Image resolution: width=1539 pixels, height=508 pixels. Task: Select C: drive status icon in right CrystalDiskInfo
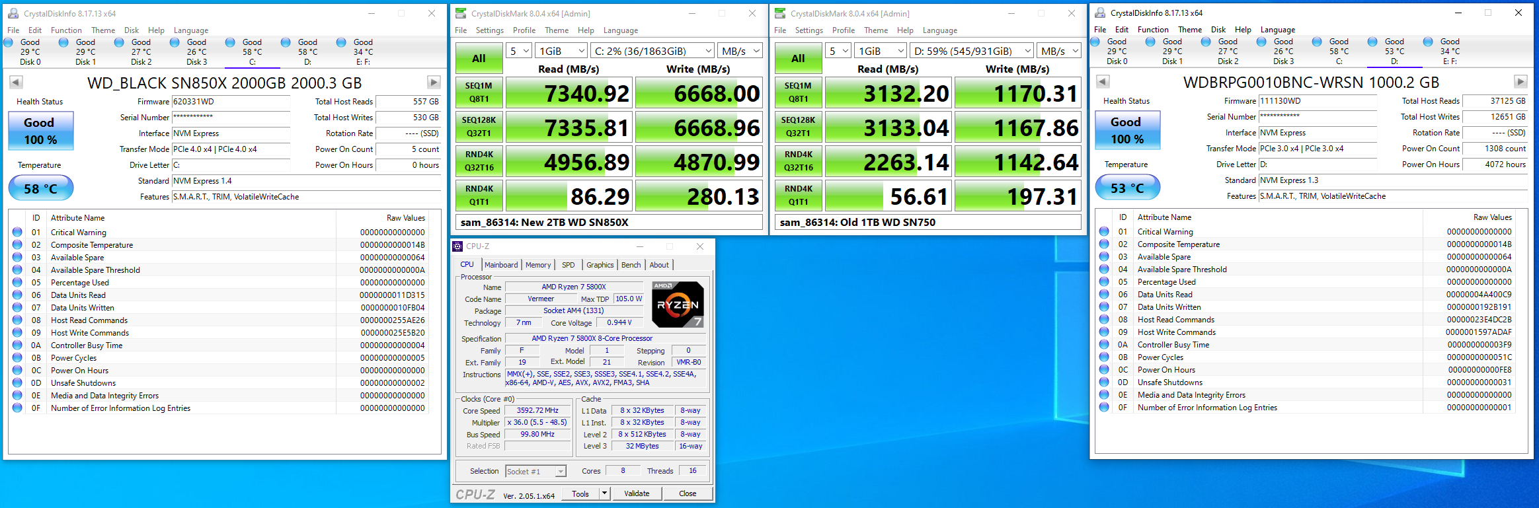coord(1318,42)
